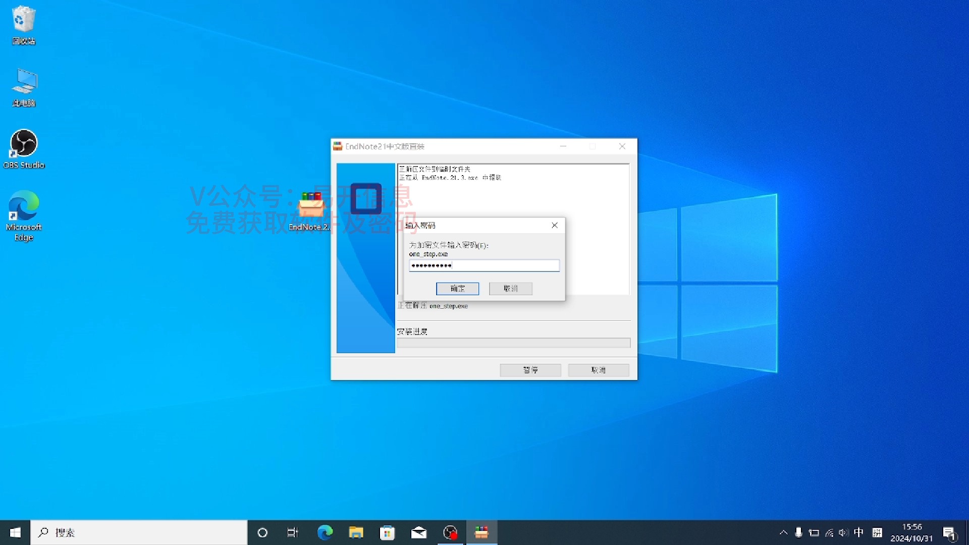Open the Windows Start menu
Viewport: 969px width, 545px height.
click(x=15, y=532)
